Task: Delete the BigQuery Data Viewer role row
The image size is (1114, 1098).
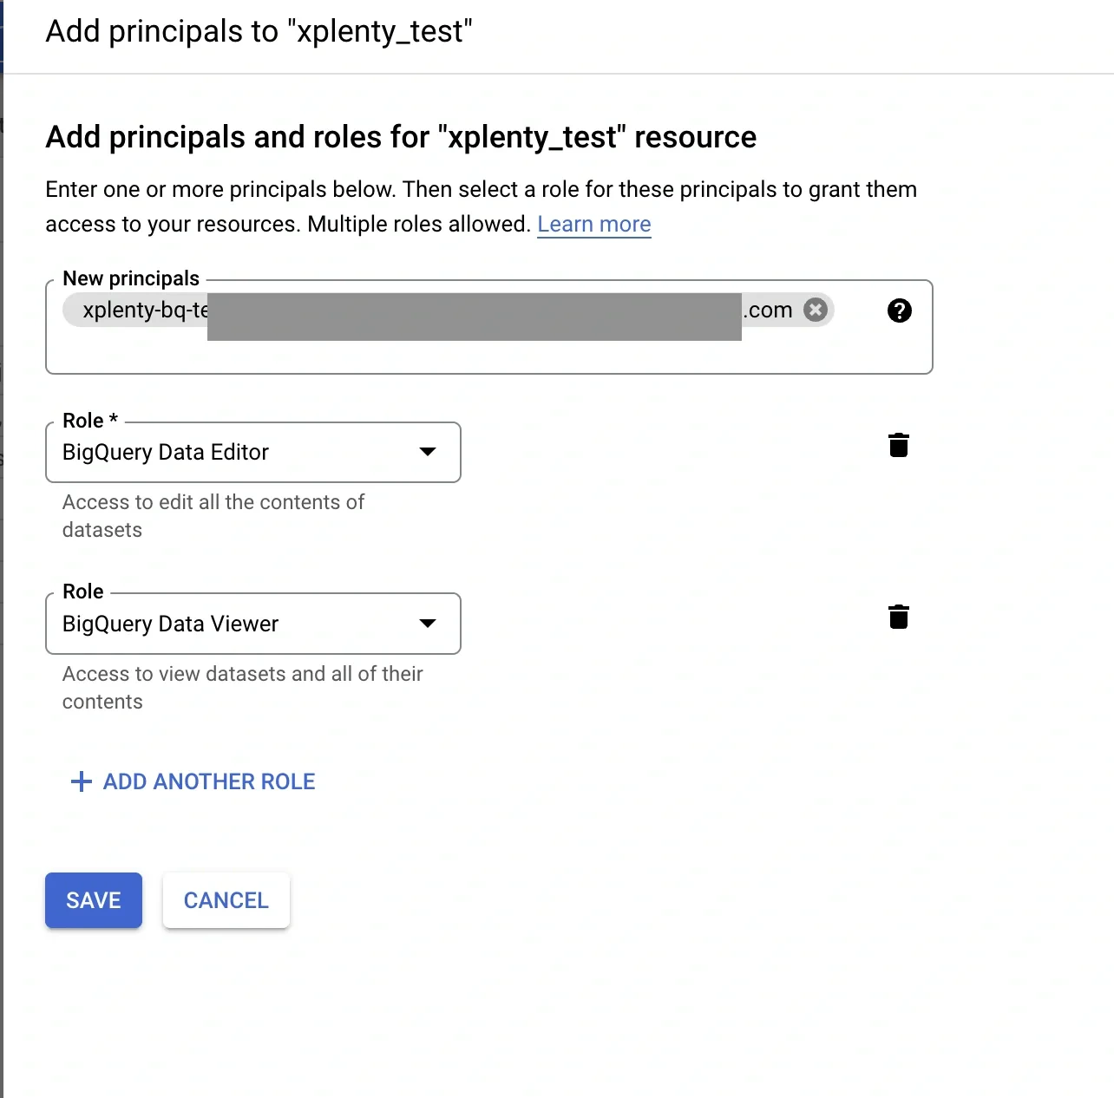Action: [x=898, y=617]
